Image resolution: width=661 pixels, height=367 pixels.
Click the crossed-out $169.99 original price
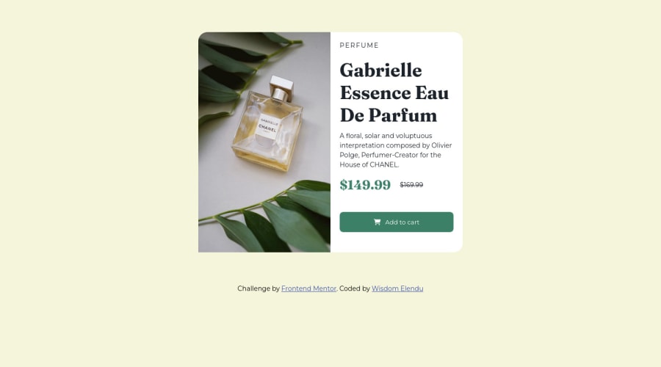click(411, 185)
